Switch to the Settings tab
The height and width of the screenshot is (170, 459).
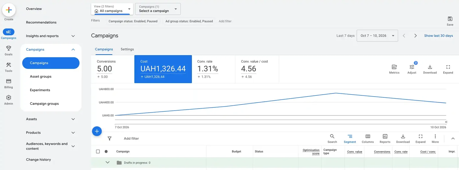(x=127, y=49)
